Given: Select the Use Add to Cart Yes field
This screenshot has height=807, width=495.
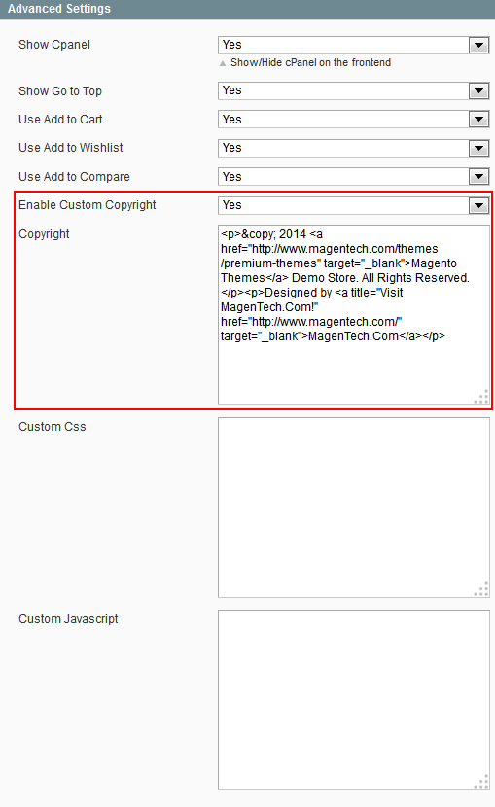Looking at the screenshot, I should pos(353,120).
